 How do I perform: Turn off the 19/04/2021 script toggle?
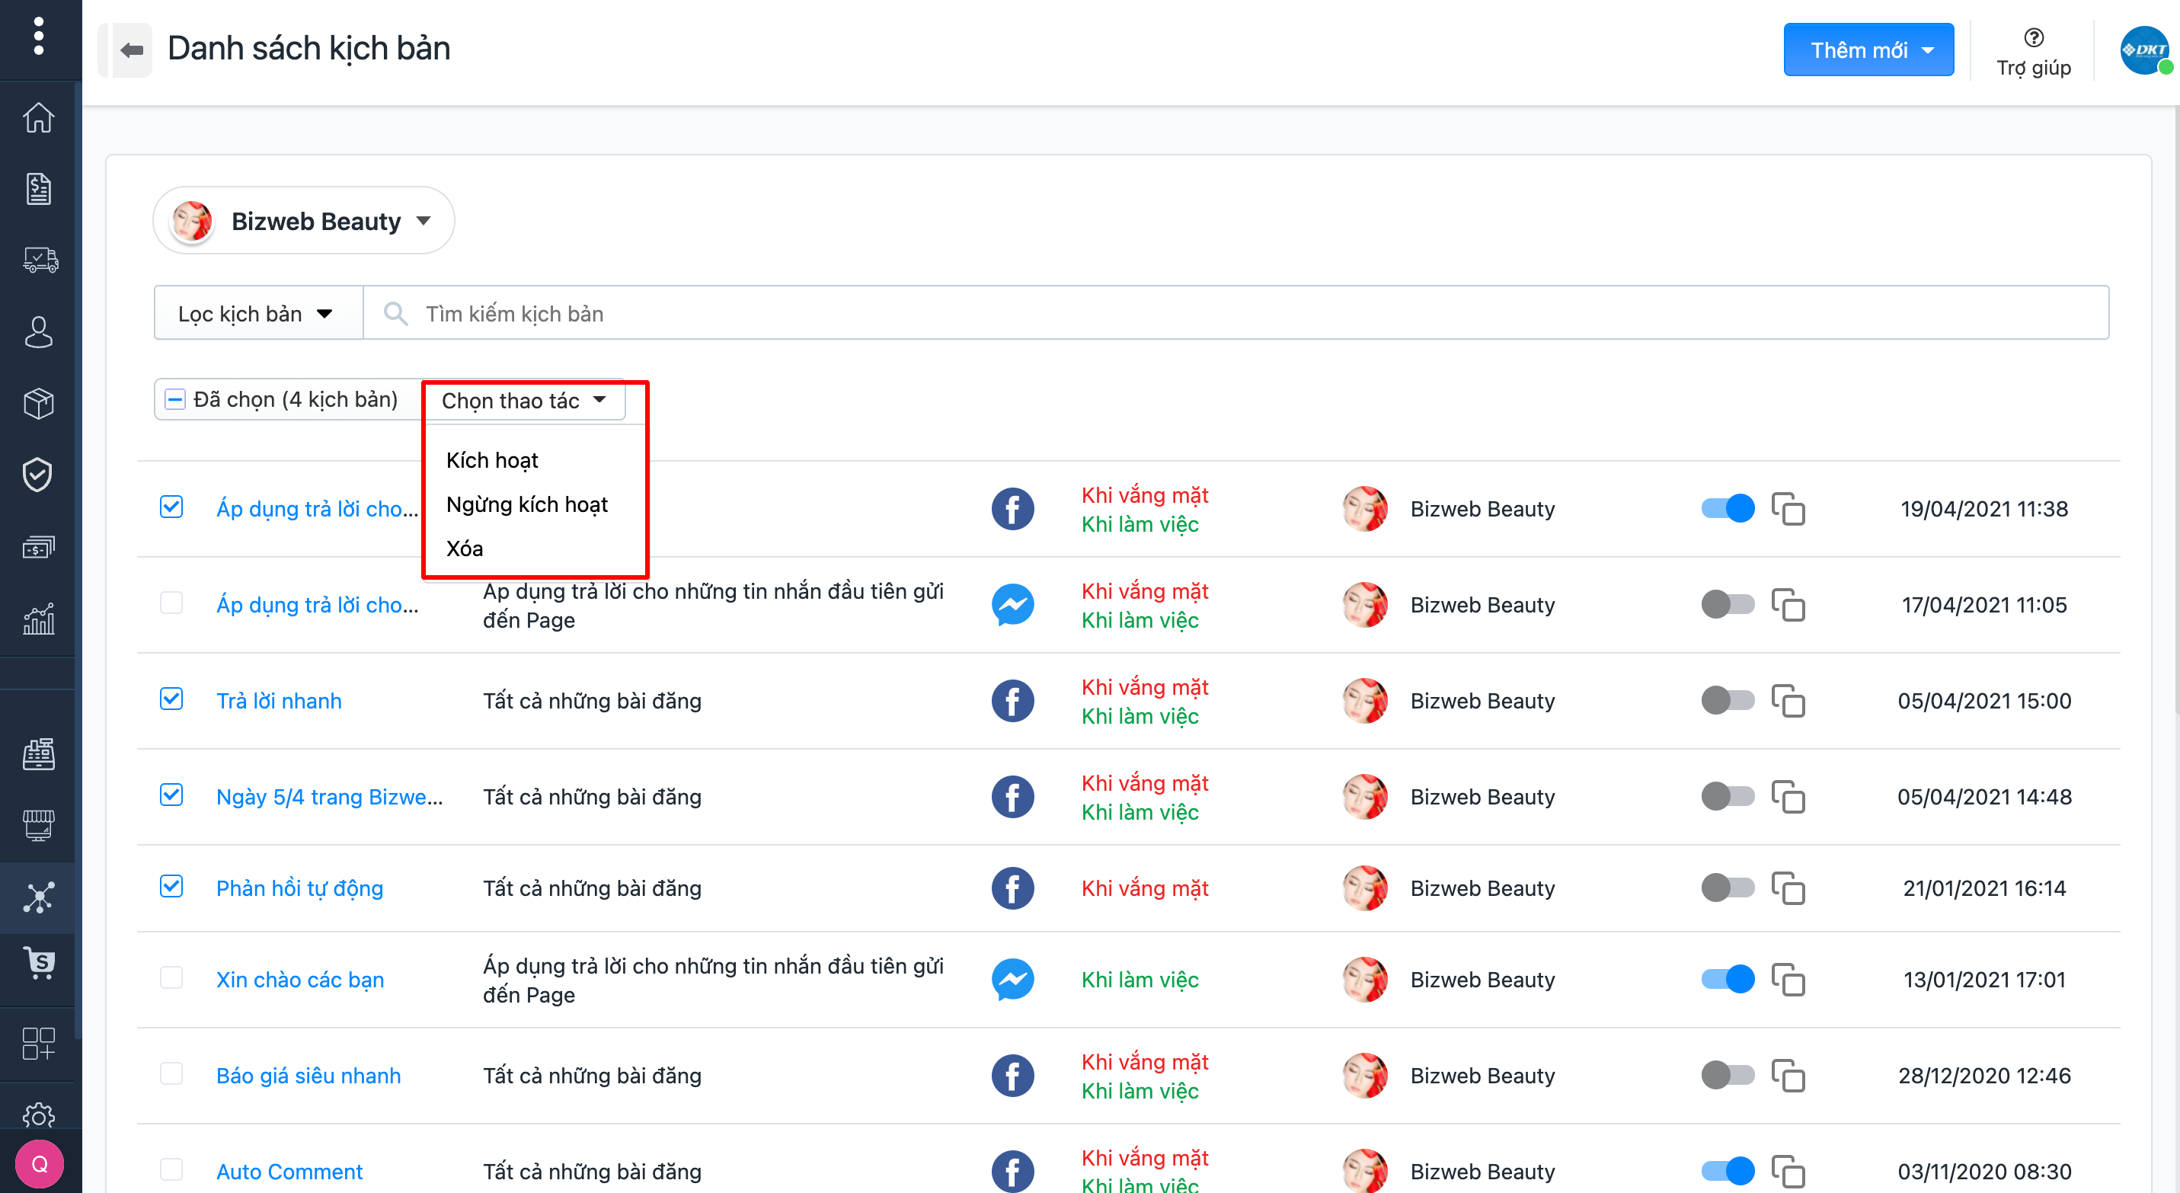[x=1728, y=508]
